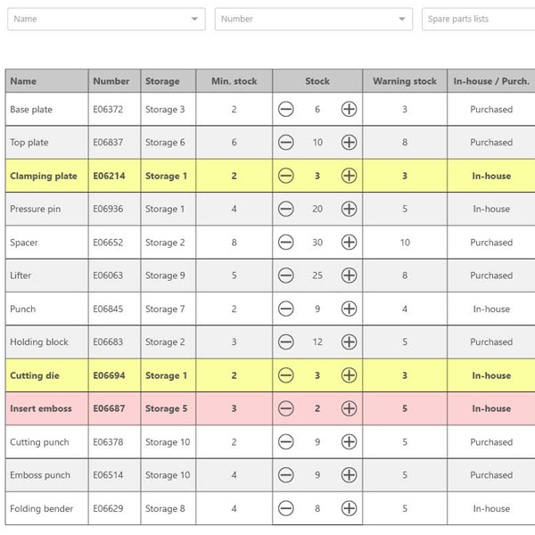Click the Storage 8 cell
This screenshot has width=535, height=535.
tap(169, 508)
